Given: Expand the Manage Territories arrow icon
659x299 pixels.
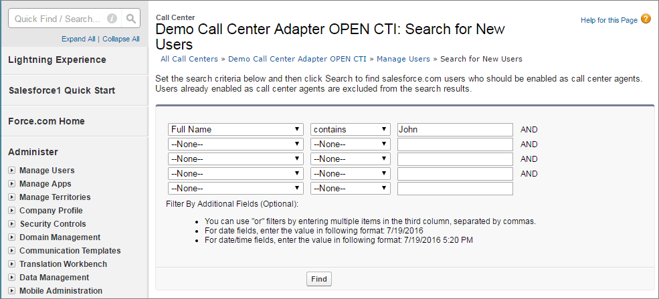Looking at the screenshot, I should point(12,197).
